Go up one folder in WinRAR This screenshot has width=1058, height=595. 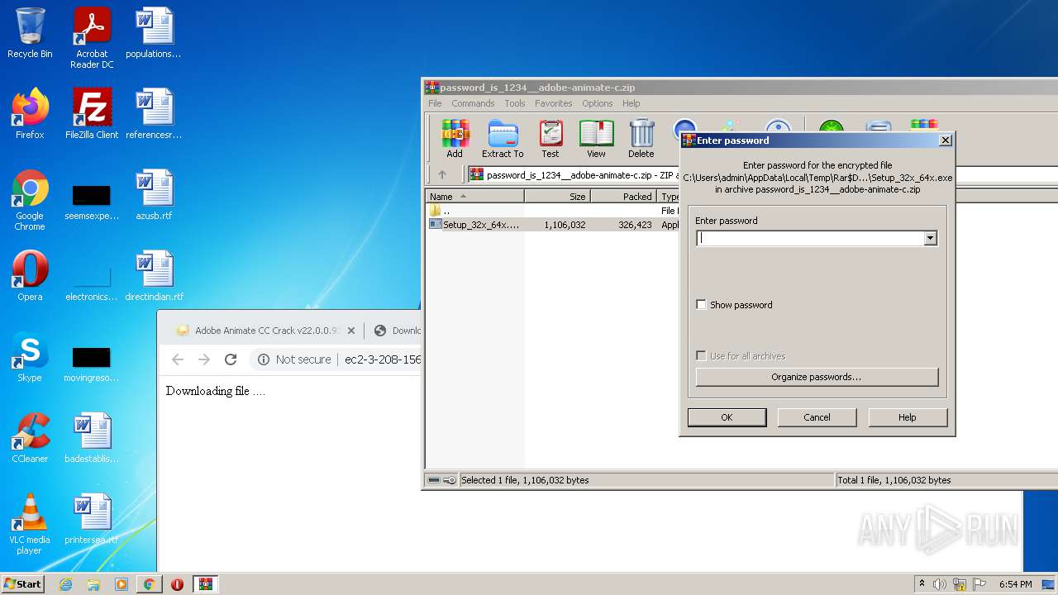(442, 174)
